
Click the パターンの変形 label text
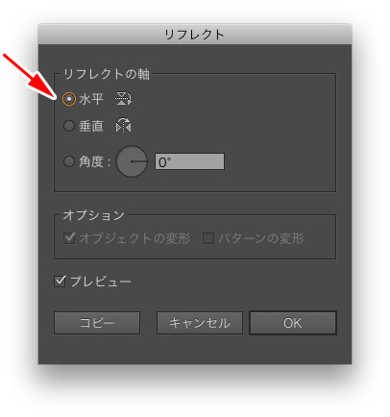[261, 238]
